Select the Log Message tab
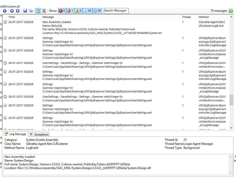The image size is (236, 179). 15,134
